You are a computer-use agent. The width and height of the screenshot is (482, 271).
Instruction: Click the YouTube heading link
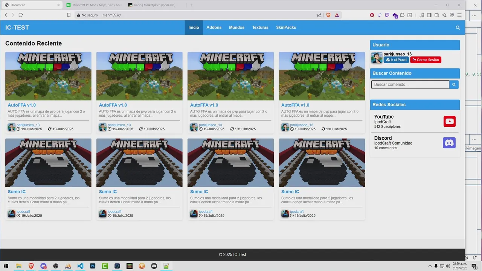coord(384,117)
